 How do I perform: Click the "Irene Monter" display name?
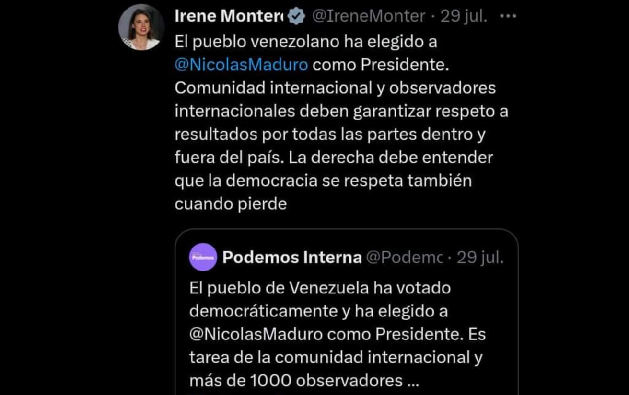click(x=230, y=17)
